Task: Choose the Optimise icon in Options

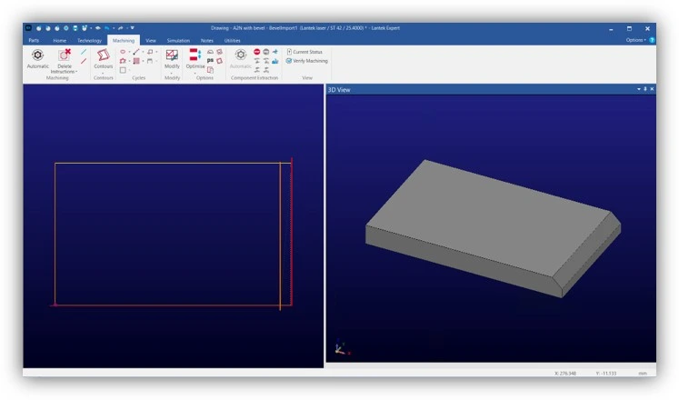Action: click(195, 55)
